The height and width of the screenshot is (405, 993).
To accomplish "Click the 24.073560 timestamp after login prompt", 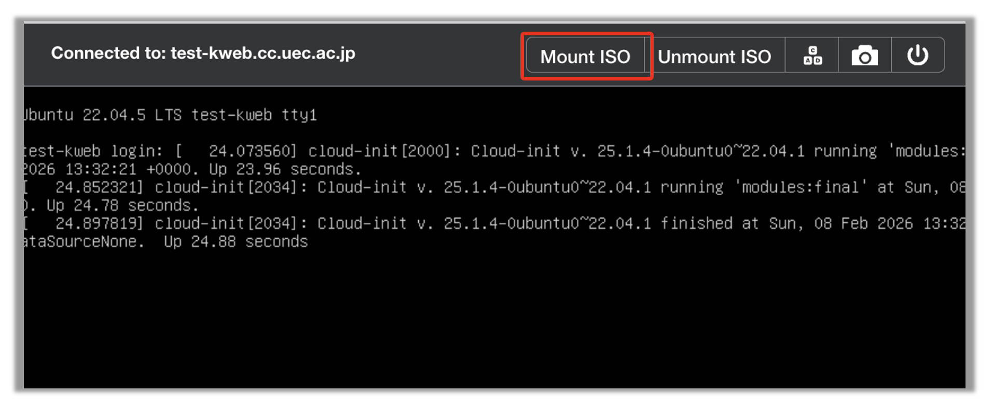I will point(252,151).
